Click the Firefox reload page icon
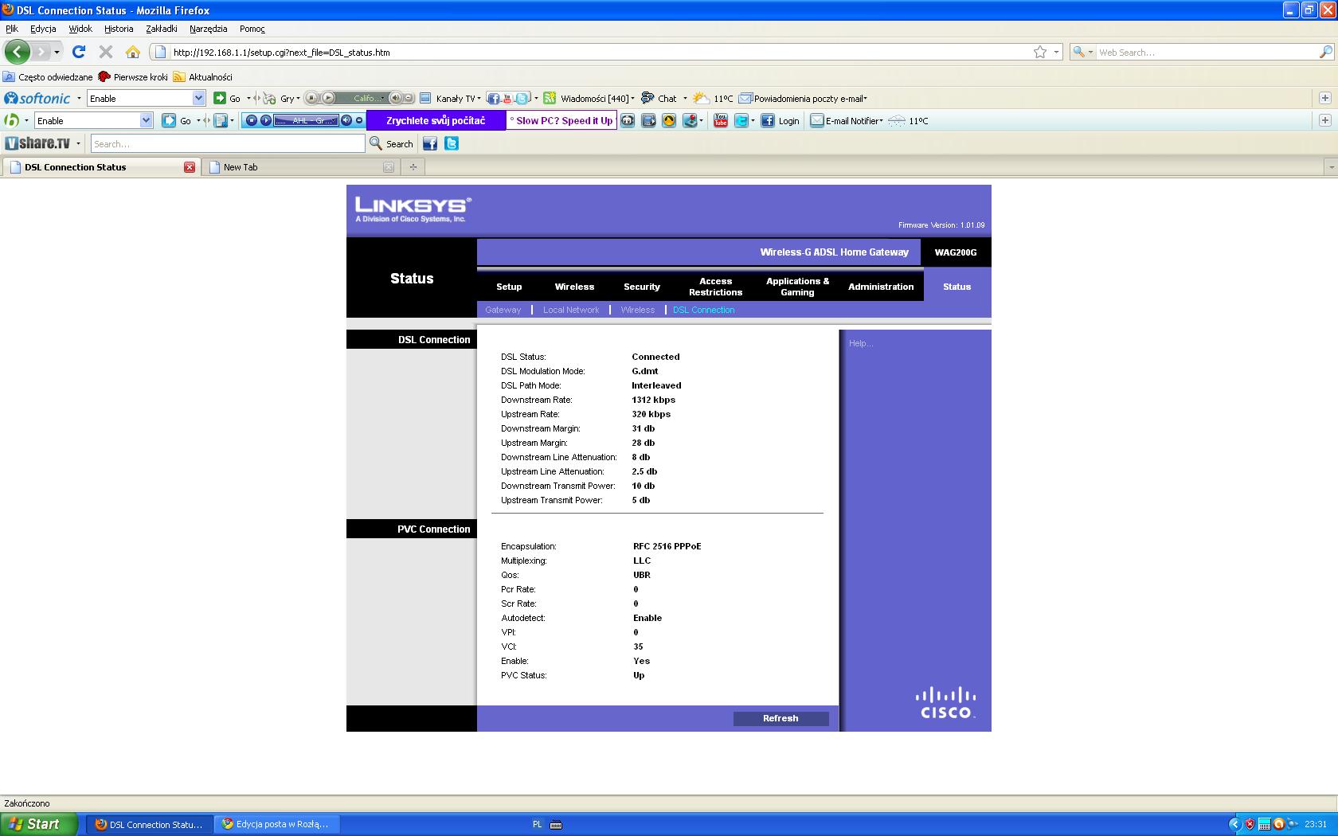 (78, 52)
